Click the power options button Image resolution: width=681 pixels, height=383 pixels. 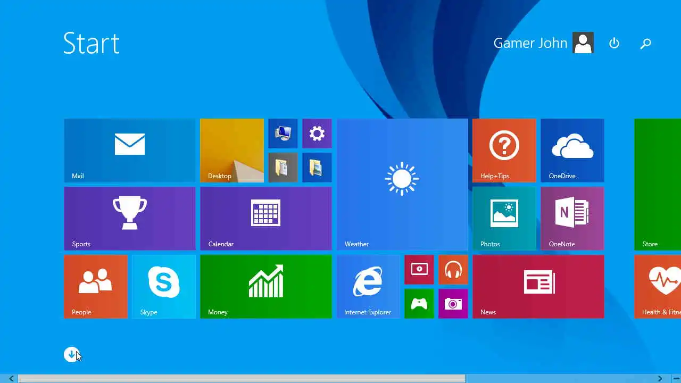(x=614, y=43)
